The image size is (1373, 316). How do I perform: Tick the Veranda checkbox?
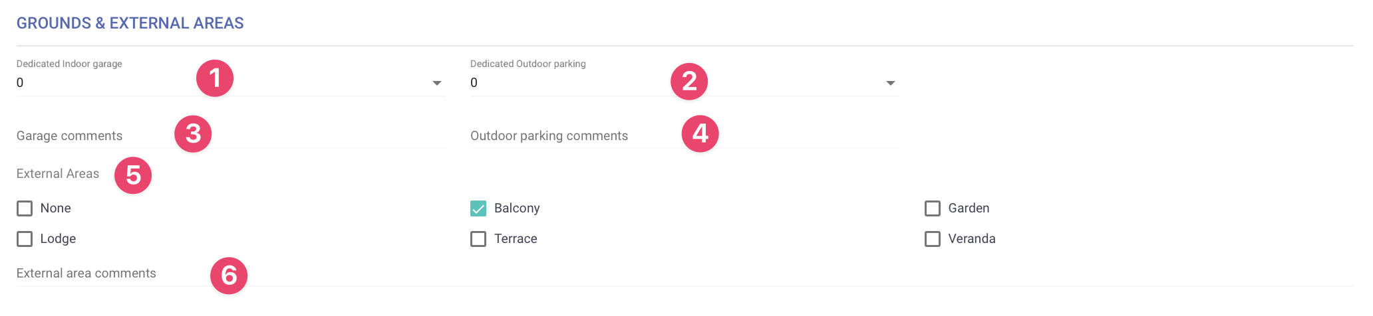(x=933, y=239)
